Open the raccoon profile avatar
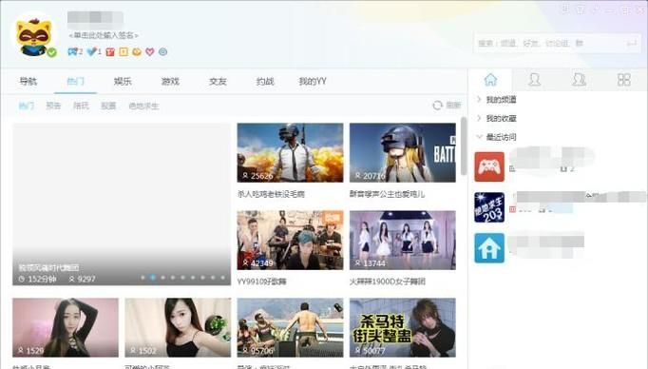 click(34, 36)
